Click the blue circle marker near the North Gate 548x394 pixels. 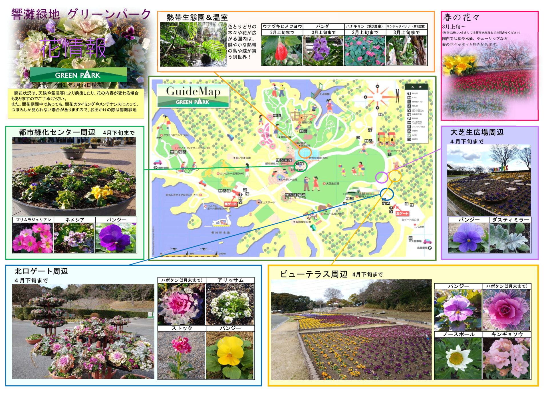click(x=387, y=194)
